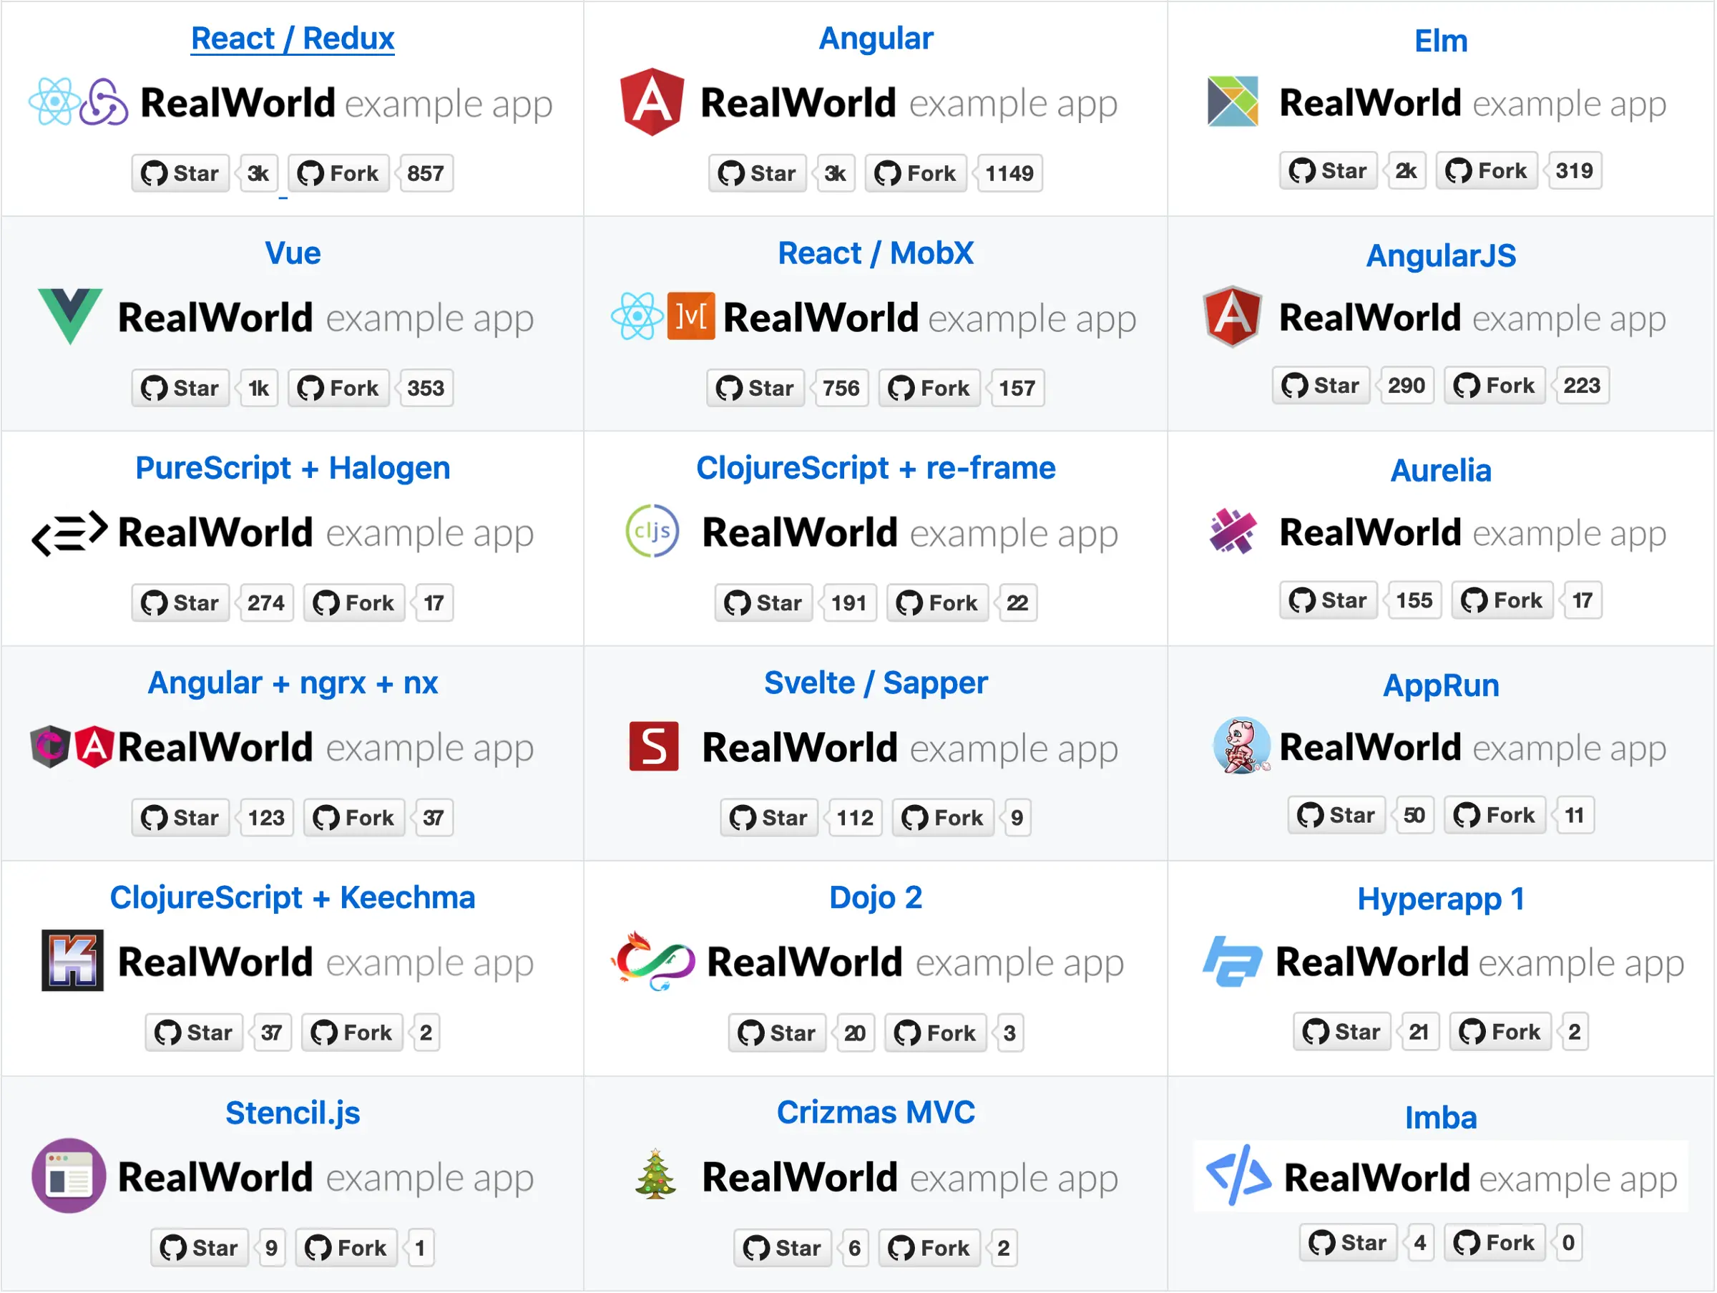Click the Svelte S logo
The image size is (1717, 1293).
(x=655, y=746)
